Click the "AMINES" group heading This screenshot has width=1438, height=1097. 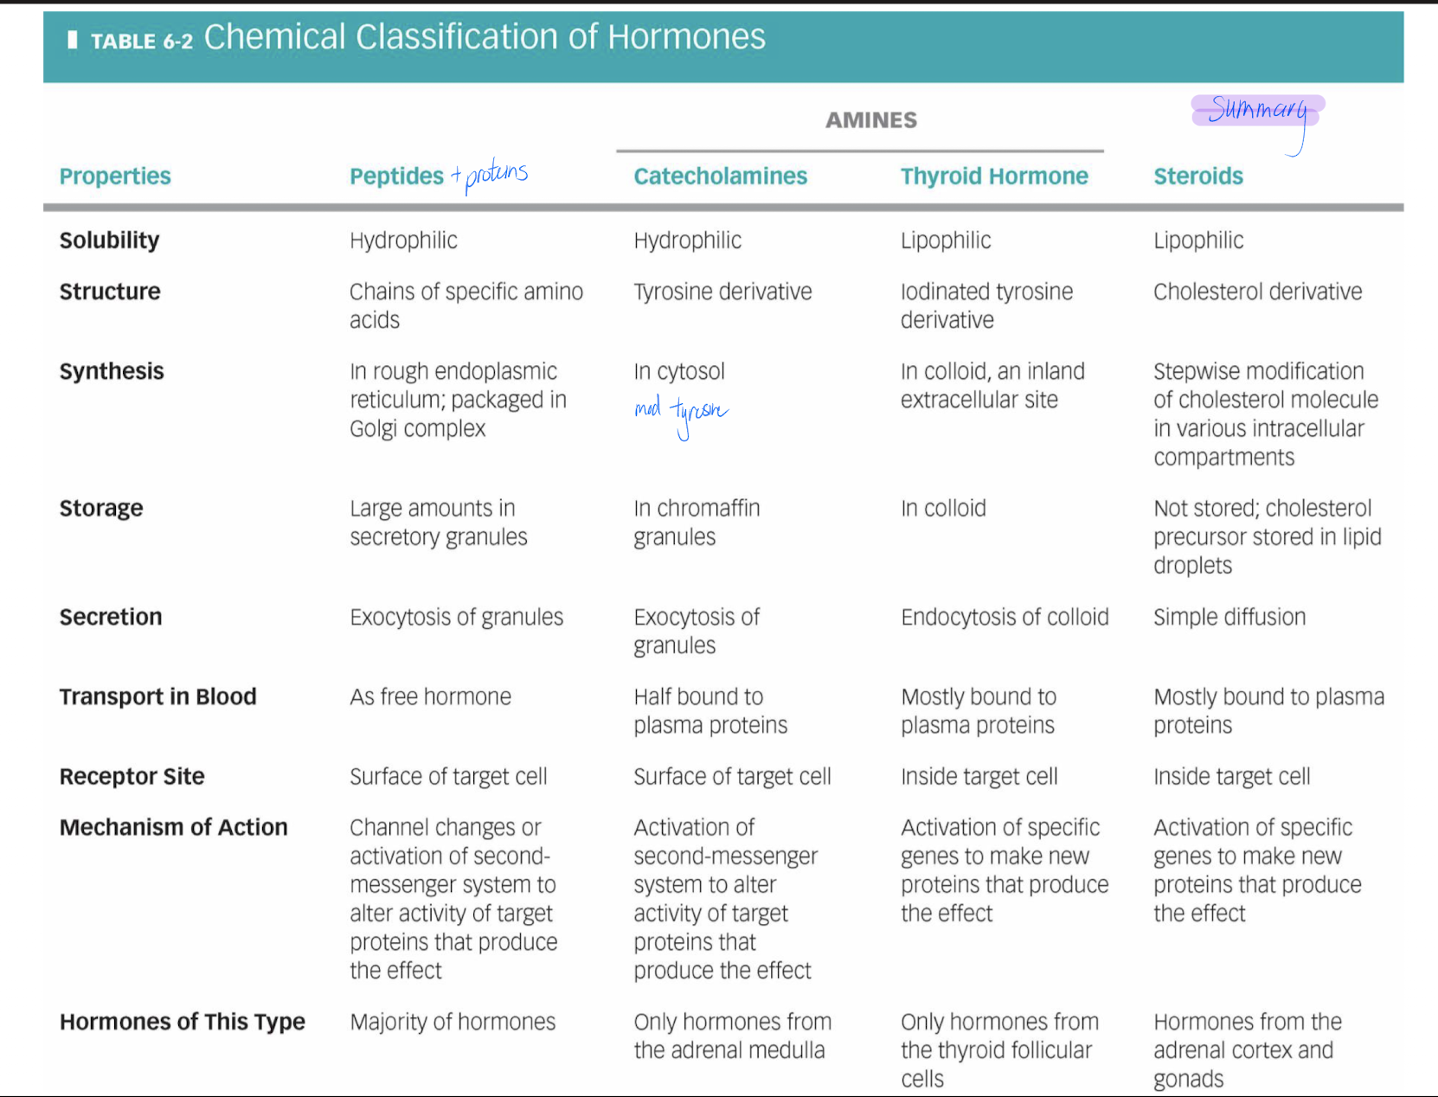870,120
